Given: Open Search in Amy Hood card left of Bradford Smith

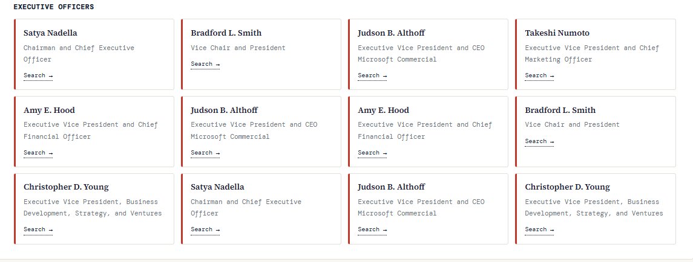Looking at the screenshot, I should pyautogui.click(x=372, y=153).
